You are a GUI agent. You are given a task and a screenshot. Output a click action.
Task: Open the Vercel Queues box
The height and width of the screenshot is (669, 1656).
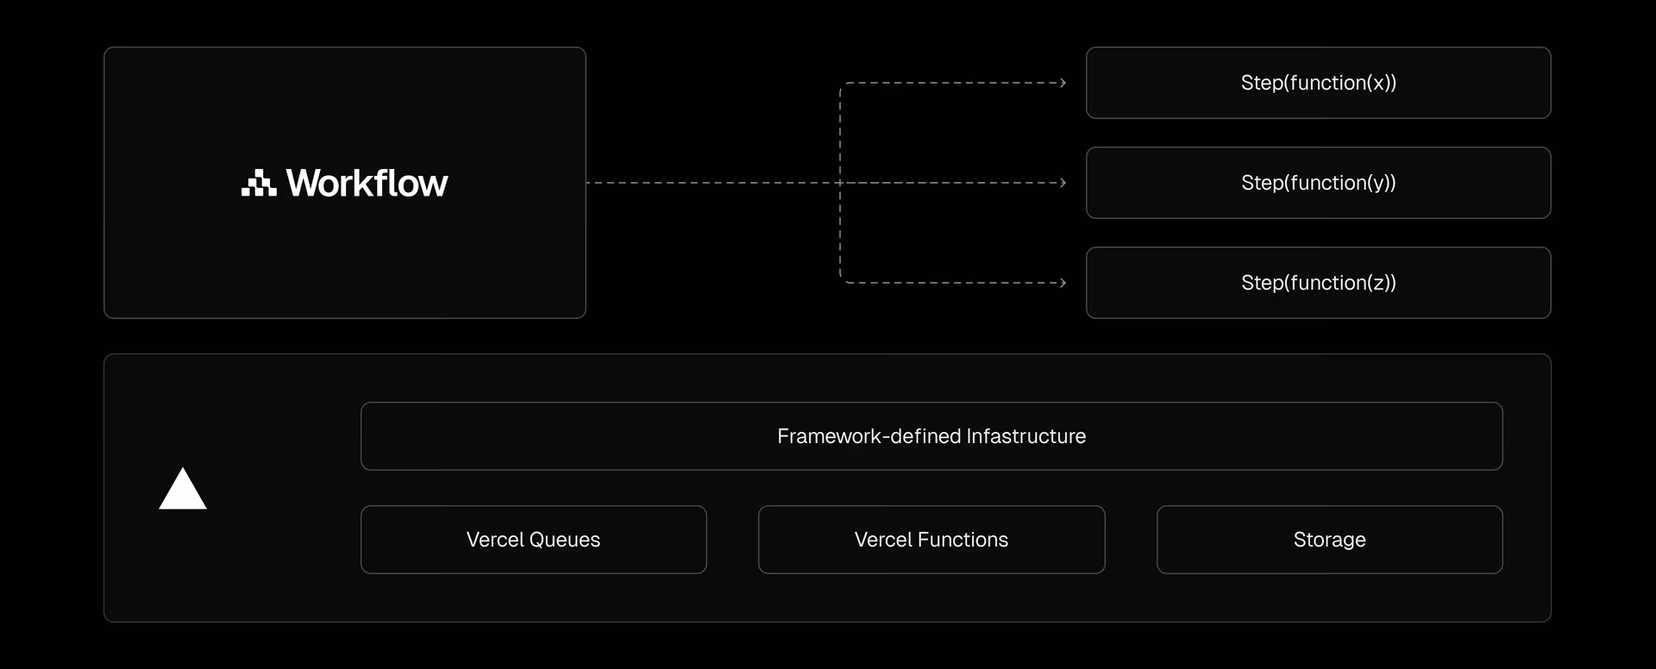coord(533,540)
